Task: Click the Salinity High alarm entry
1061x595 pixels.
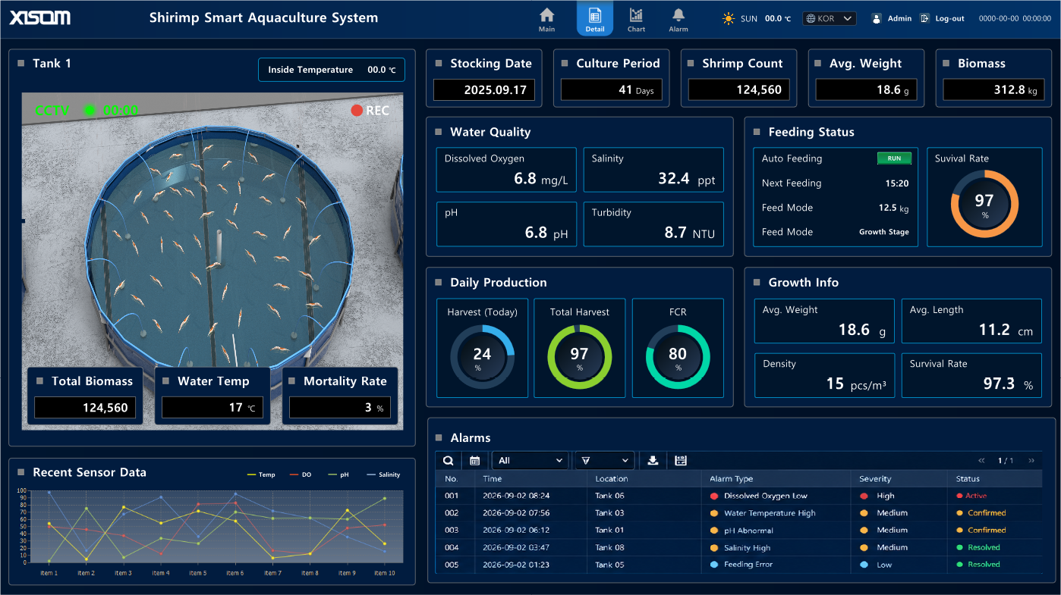Action: [x=740, y=548]
